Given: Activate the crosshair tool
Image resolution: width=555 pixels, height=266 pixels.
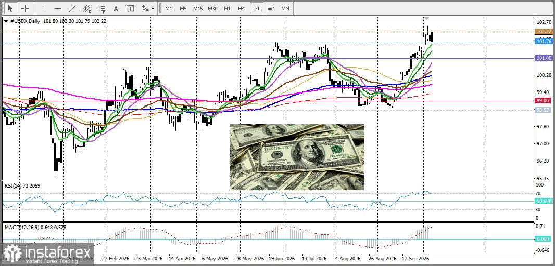Looking at the screenshot, I should [x=26, y=8].
